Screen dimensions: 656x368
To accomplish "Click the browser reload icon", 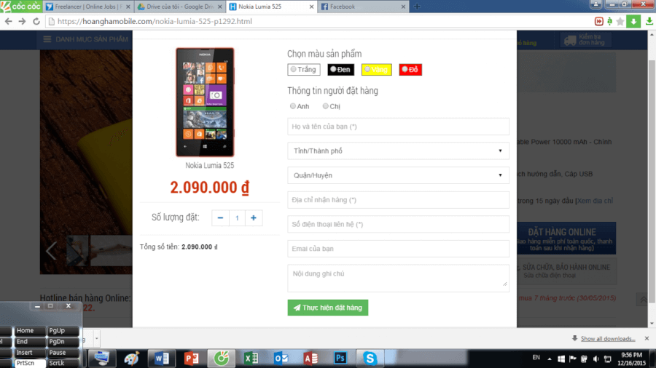I will (x=36, y=21).
